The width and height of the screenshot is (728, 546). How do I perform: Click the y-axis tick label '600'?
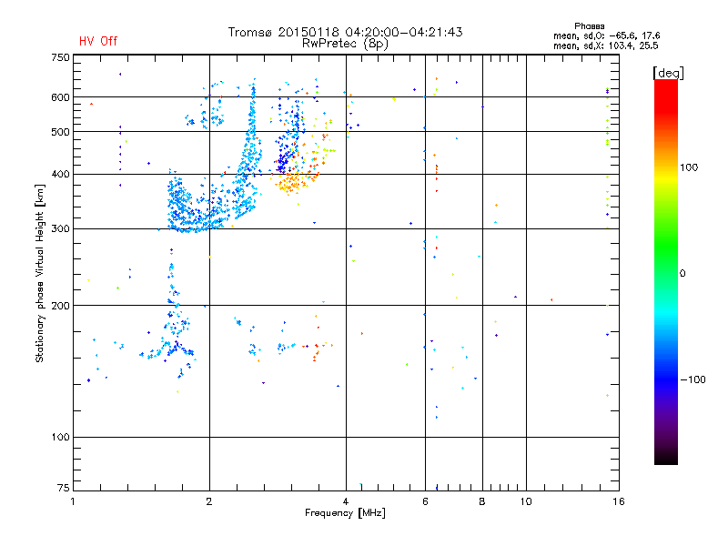pos(60,97)
